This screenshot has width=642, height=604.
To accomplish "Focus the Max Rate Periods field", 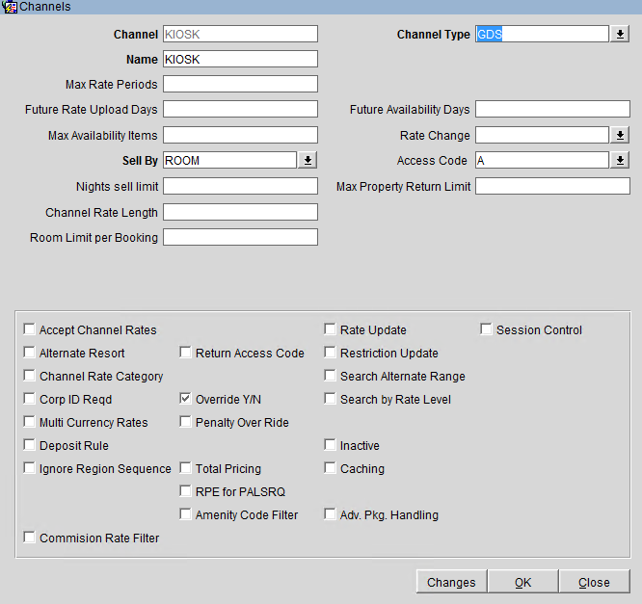I will [x=240, y=85].
